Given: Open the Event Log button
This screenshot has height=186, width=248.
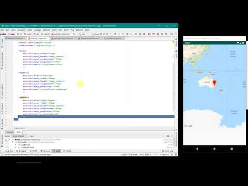Looking at the screenshot, I should click(x=167, y=151).
